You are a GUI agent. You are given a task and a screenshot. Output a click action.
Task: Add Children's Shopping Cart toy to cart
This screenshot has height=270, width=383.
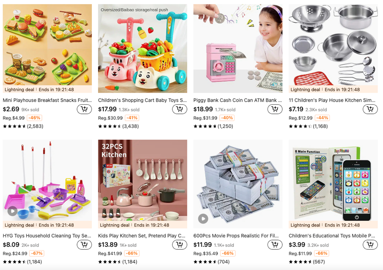coord(179,109)
